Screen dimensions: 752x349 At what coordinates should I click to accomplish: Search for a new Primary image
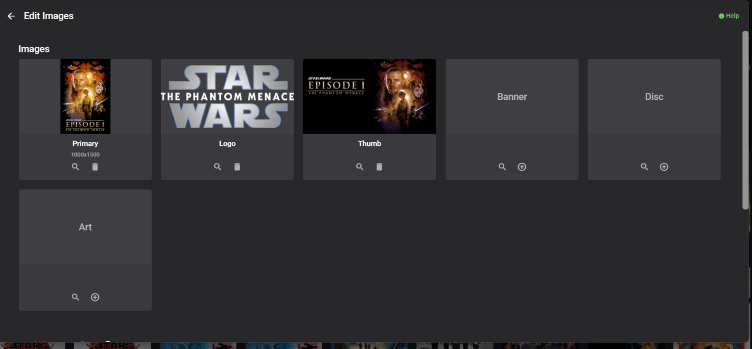pos(75,166)
